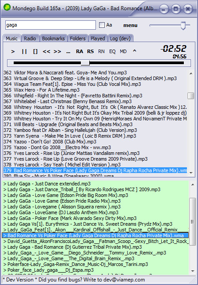Click the remaining time display -02:52

174,49
